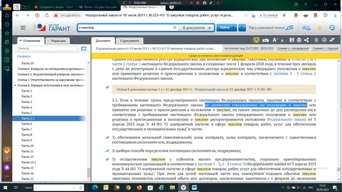Click the red triangle on the Оглавление tab
Image resolution: width=342 pixels, height=192 pixels.
tap(20, 41)
